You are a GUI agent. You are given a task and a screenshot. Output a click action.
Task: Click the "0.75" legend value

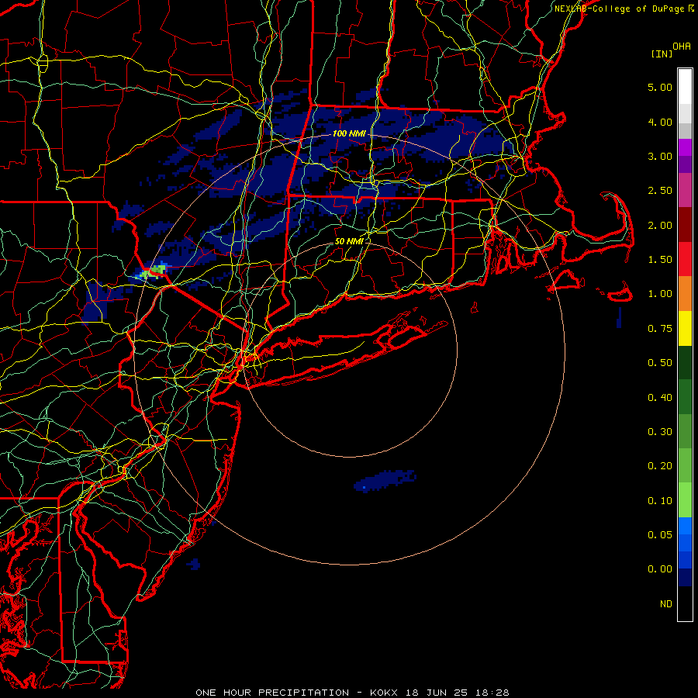click(660, 329)
